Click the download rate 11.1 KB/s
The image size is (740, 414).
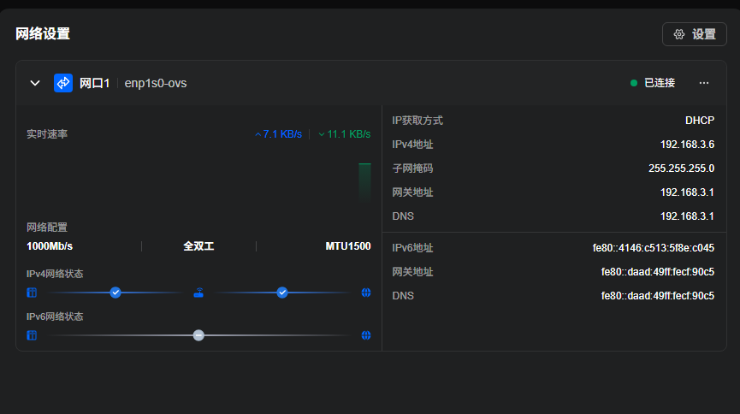tap(345, 134)
